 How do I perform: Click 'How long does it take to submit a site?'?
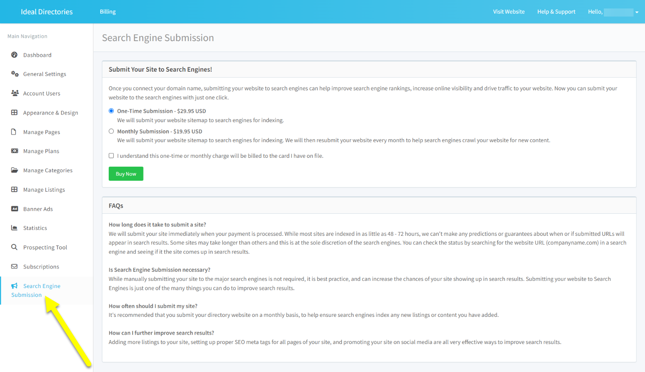(x=157, y=224)
